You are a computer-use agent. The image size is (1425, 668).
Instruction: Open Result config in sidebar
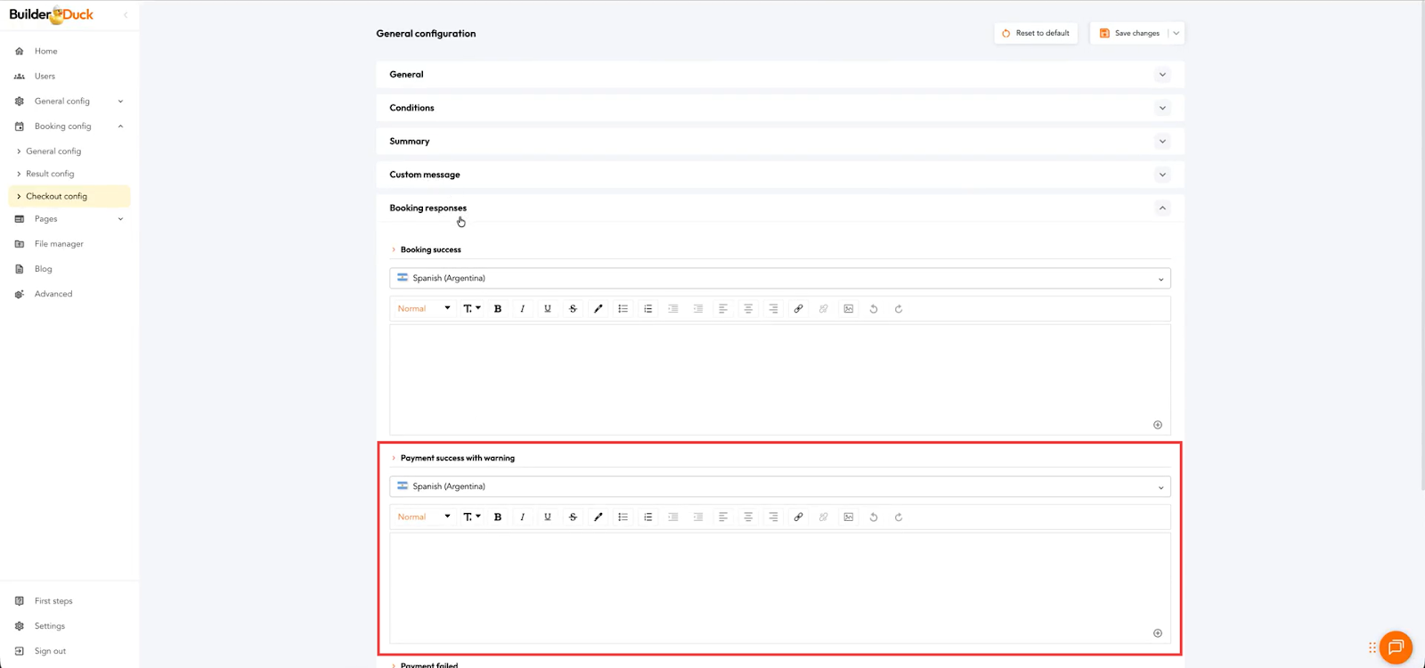click(50, 174)
